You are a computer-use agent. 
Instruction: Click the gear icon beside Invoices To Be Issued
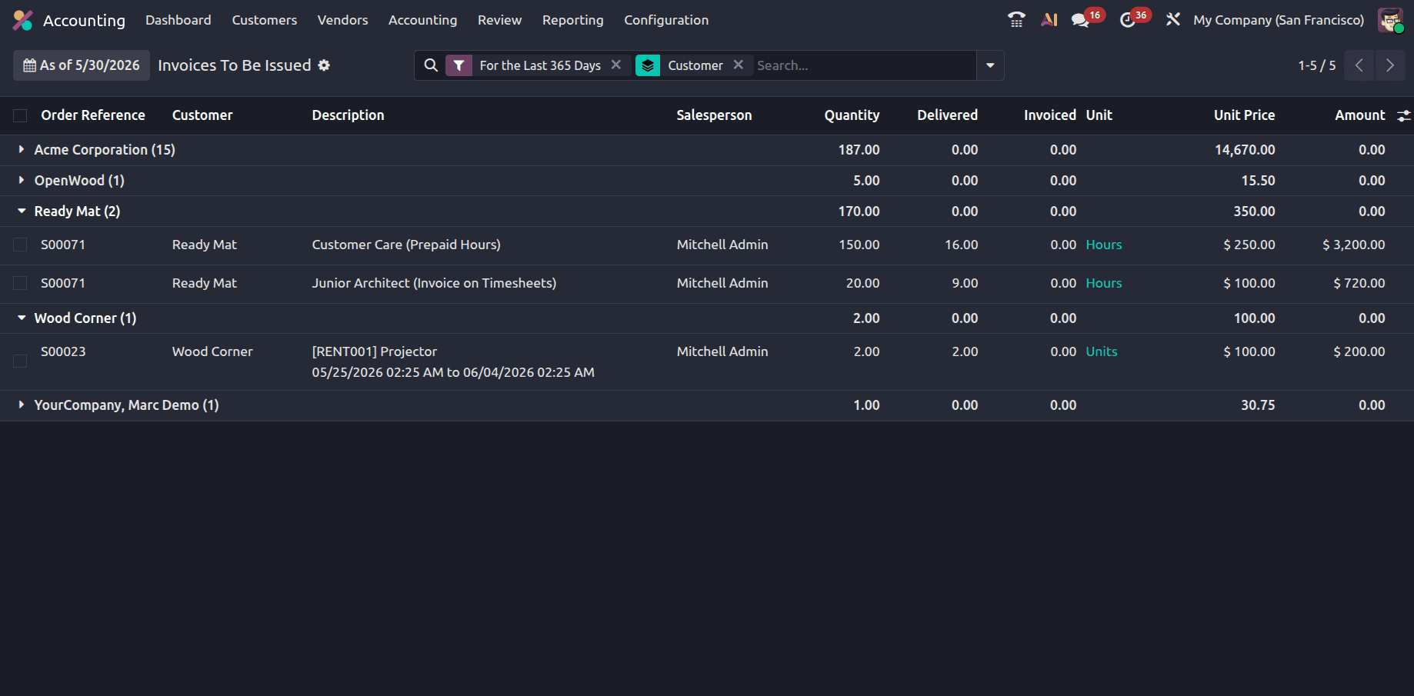(x=325, y=65)
